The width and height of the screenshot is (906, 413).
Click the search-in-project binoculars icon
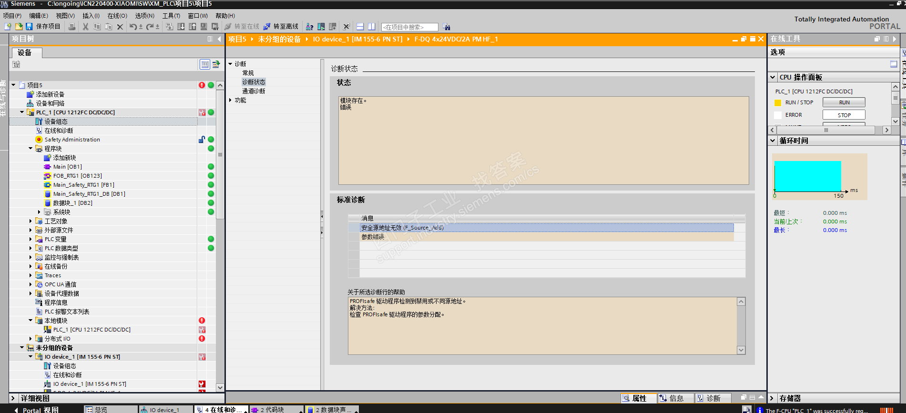(447, 27)
